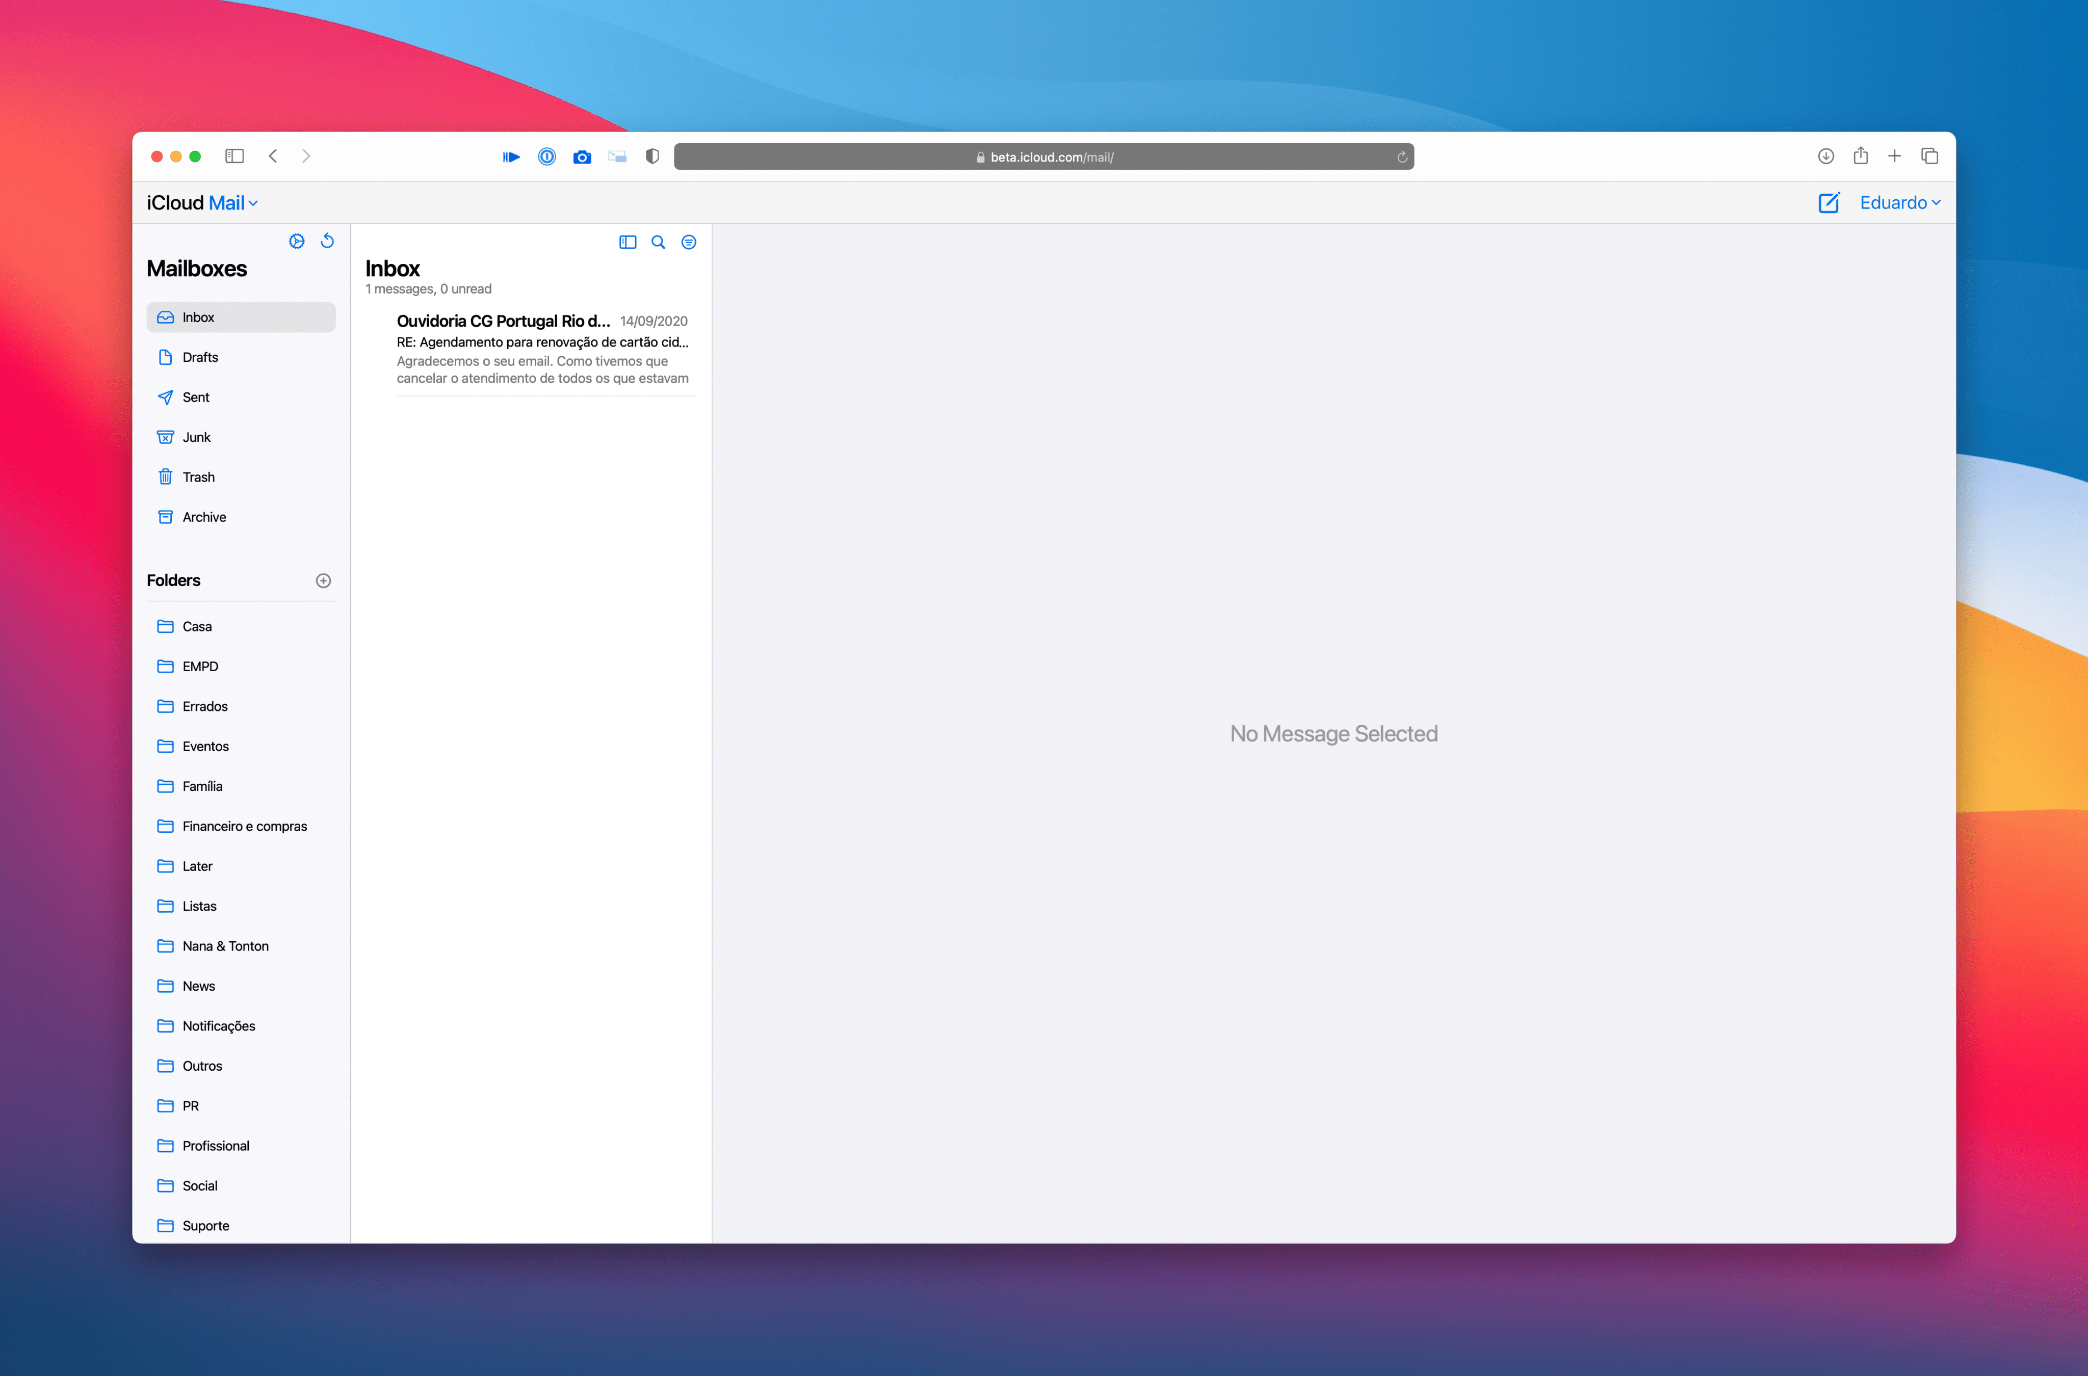
Task: Select the Notificações folder
Action: coord(219,1025)
